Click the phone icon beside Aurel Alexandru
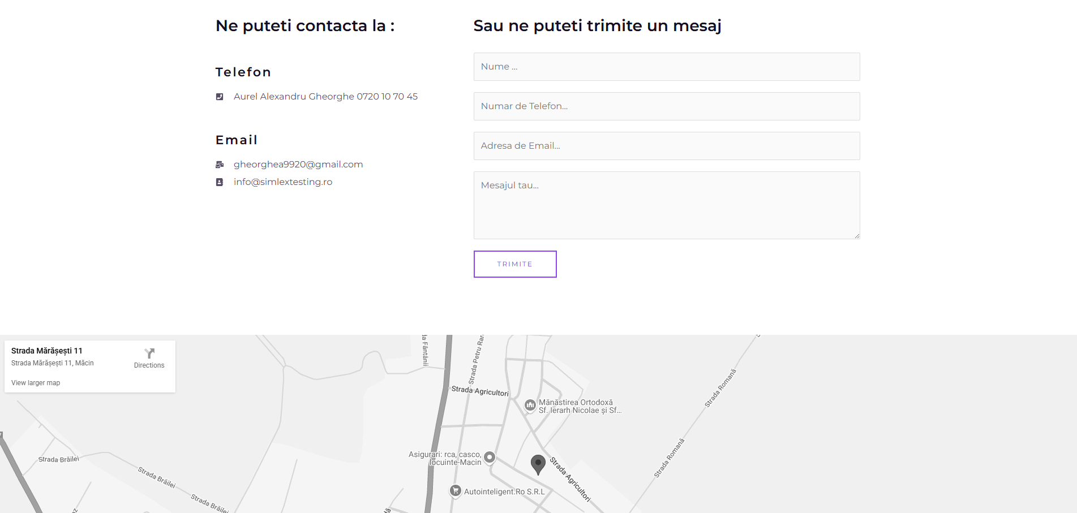1077x513 pixels. (220, 97)
